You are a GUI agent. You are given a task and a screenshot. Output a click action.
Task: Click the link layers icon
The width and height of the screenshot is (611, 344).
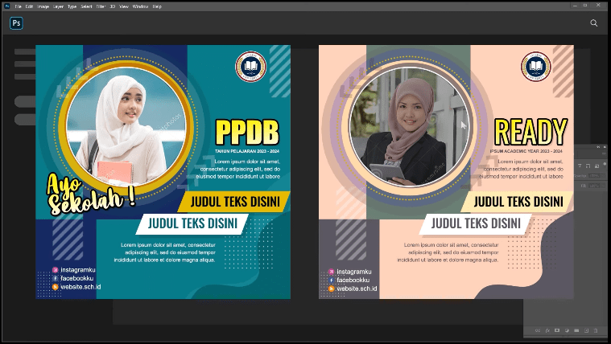[537, 330]
